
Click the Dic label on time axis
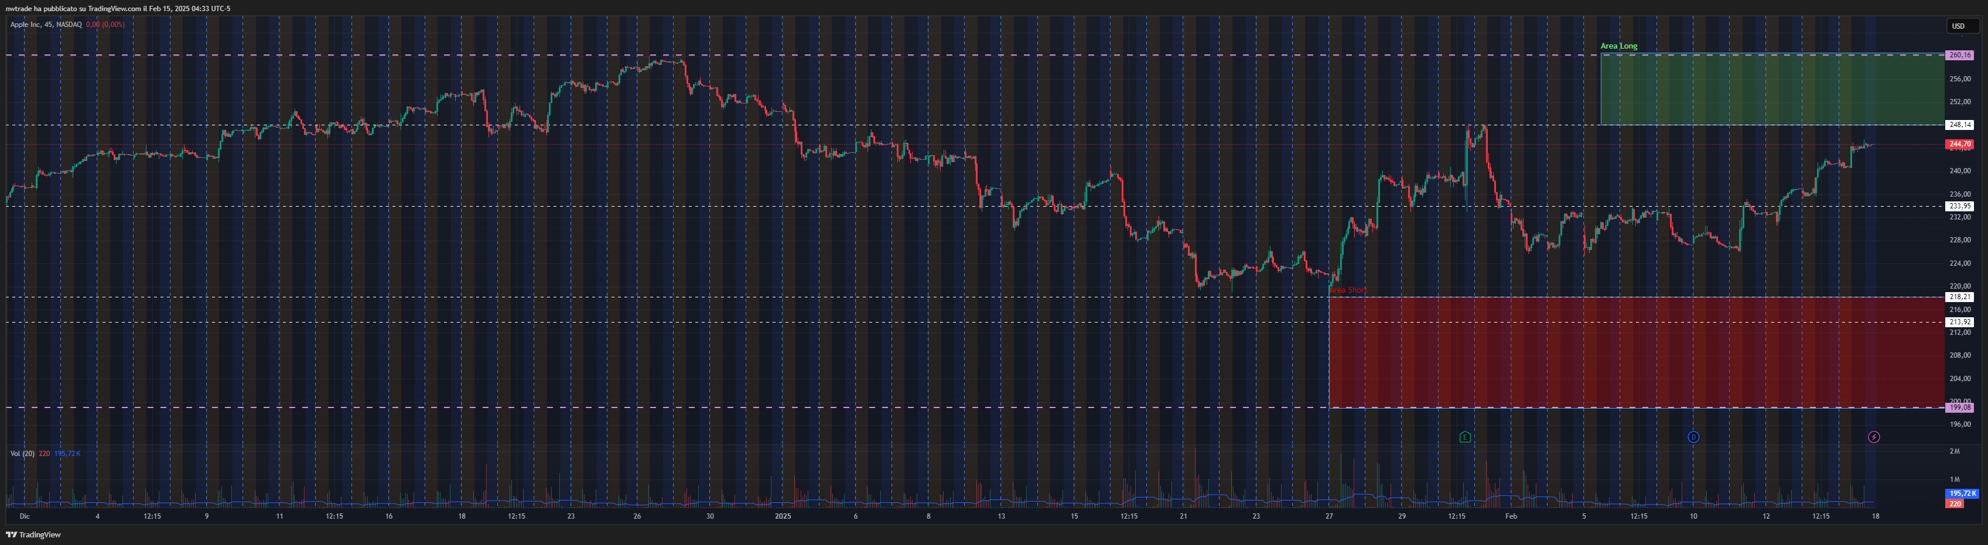(25, 516)
